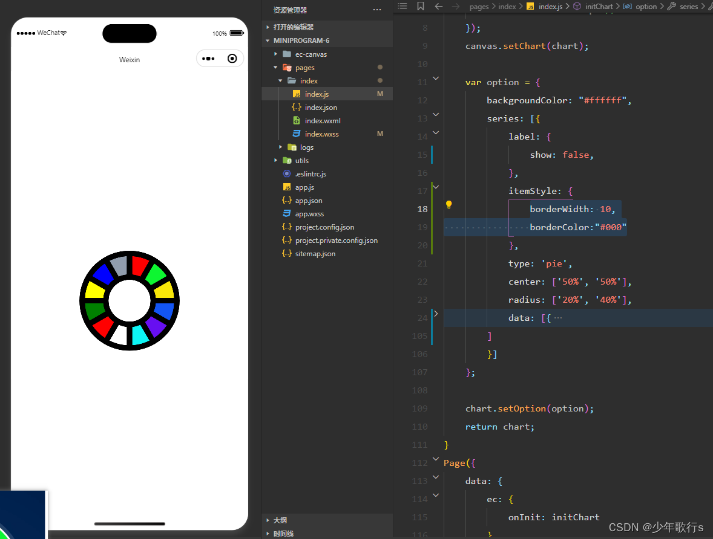713x539 pixels.
Task: Click the index.wxml file icon
Action: point(297,120)
